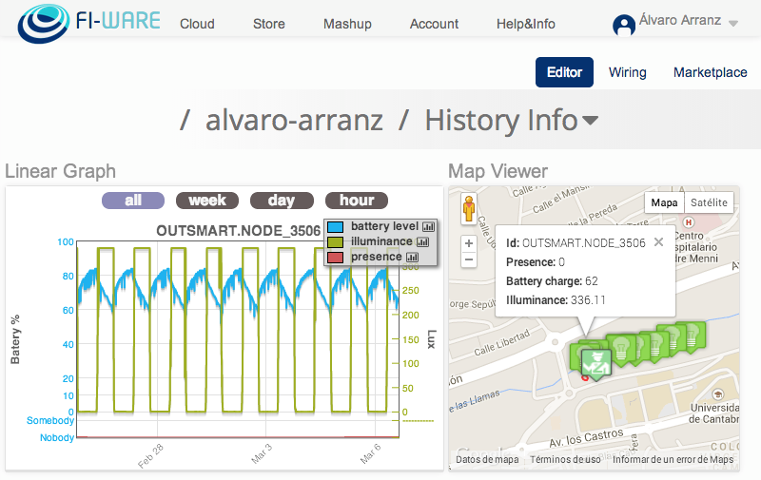Click the Illuminance: 336.11 line
The height and width of the screenshot is (480, 761).
[x=556, y=300]
